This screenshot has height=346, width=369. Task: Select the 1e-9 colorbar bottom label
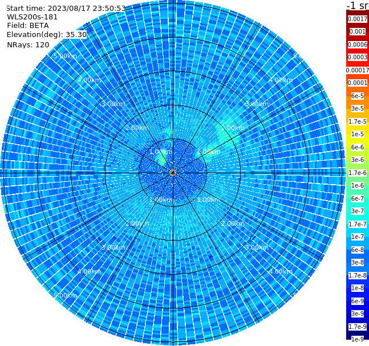click(358, 339)
